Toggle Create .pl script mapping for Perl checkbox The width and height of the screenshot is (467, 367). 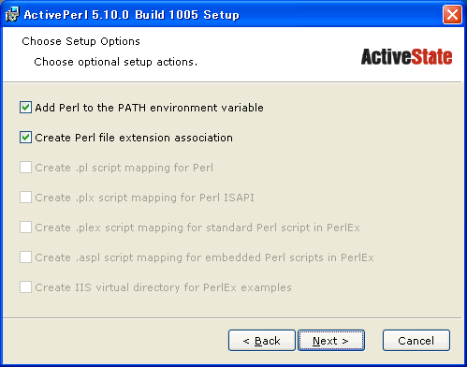(25, 168)
